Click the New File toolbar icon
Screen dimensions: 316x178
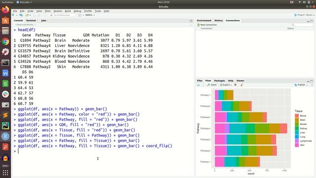tap(13, 15)
